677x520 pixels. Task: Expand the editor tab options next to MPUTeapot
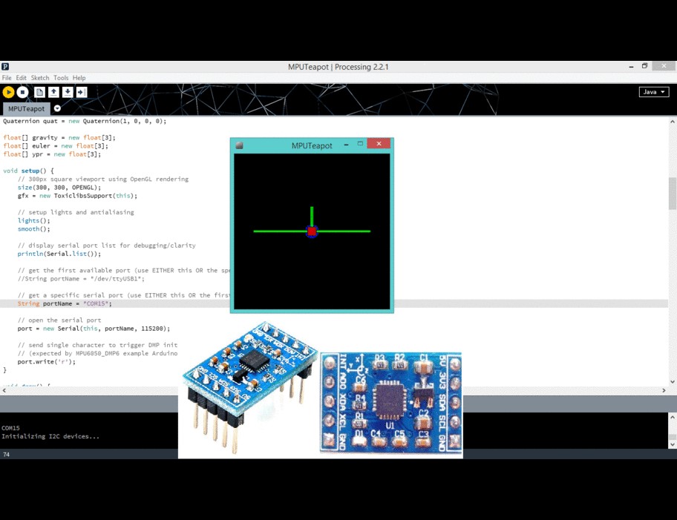pyautogui.click(x=57, y=108)
